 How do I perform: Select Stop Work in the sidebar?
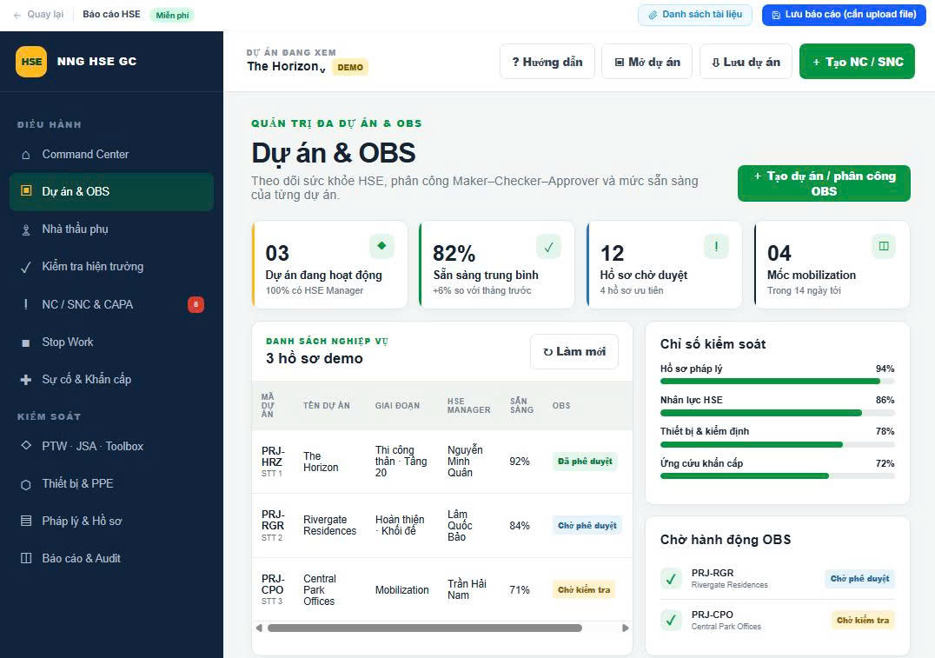pyautogui.click(x=111, y=342)
